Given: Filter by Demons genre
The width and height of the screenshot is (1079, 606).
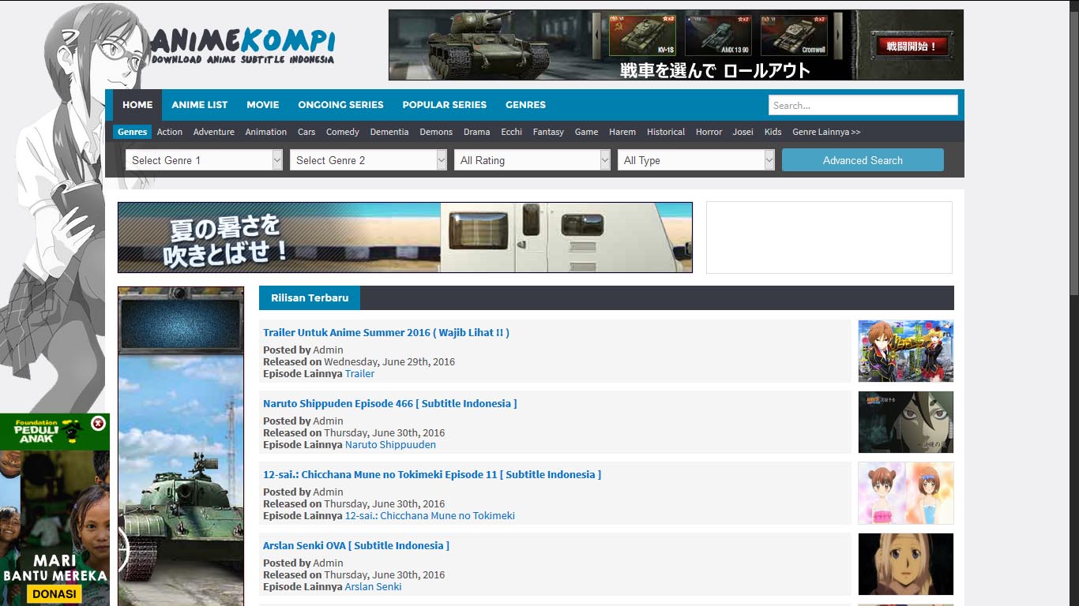Looking at the screenshot, I should click(x=436, y=132).
